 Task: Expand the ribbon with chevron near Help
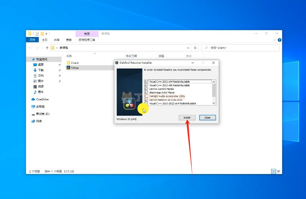[274, 40]
